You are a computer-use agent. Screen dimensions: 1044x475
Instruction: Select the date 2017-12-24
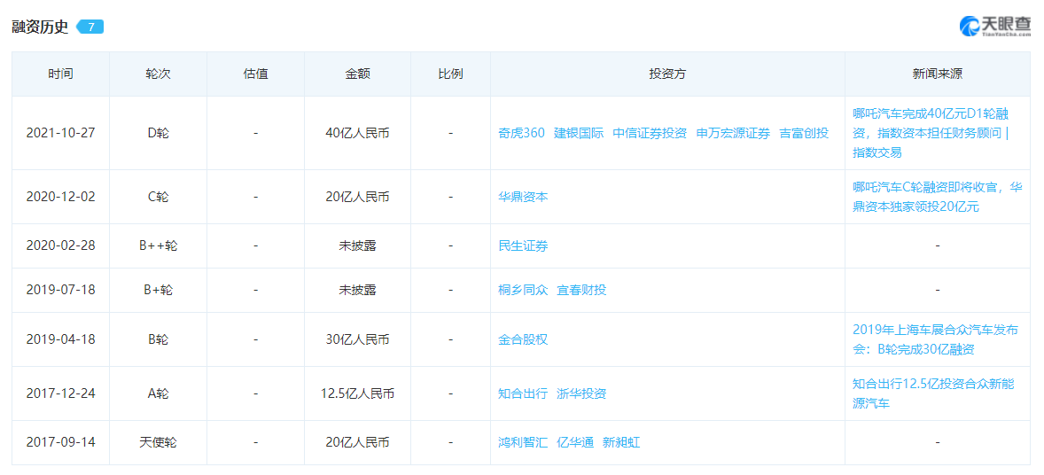pos(60,393)
